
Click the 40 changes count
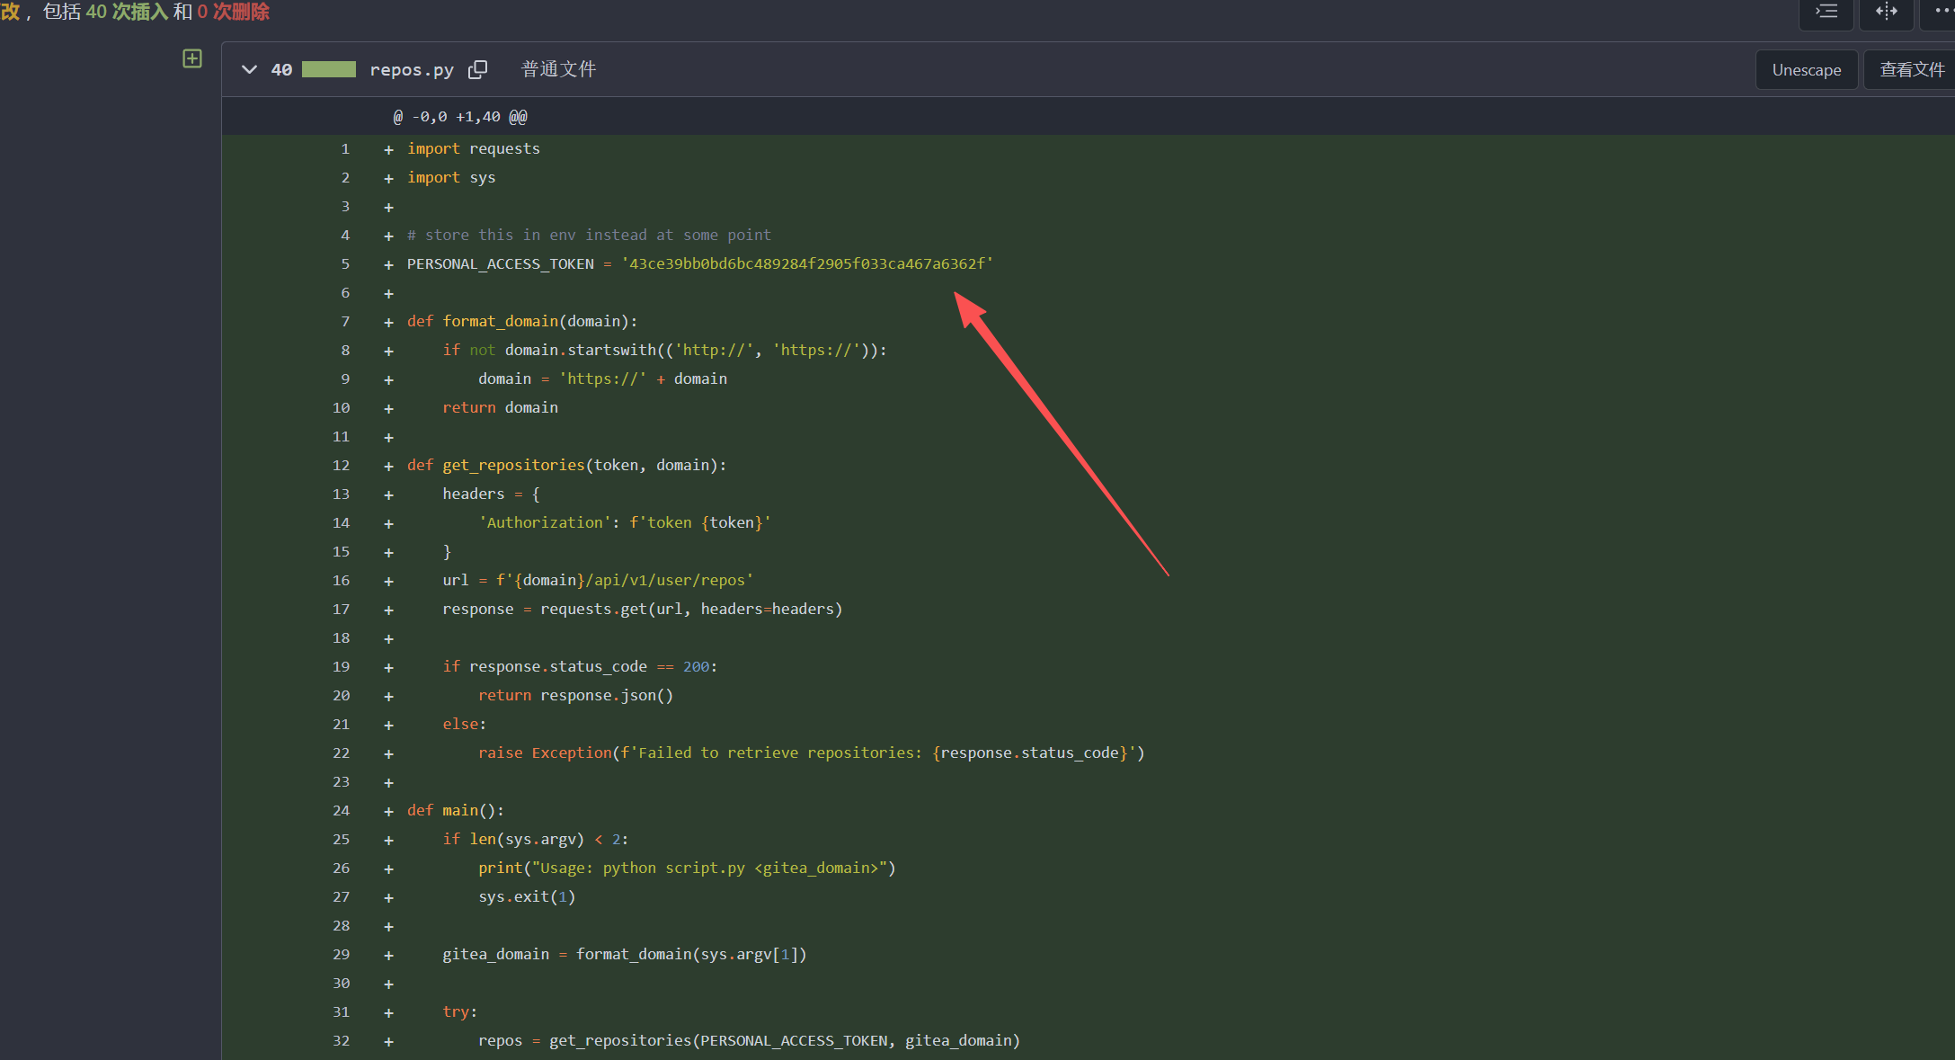coord(281,69)
